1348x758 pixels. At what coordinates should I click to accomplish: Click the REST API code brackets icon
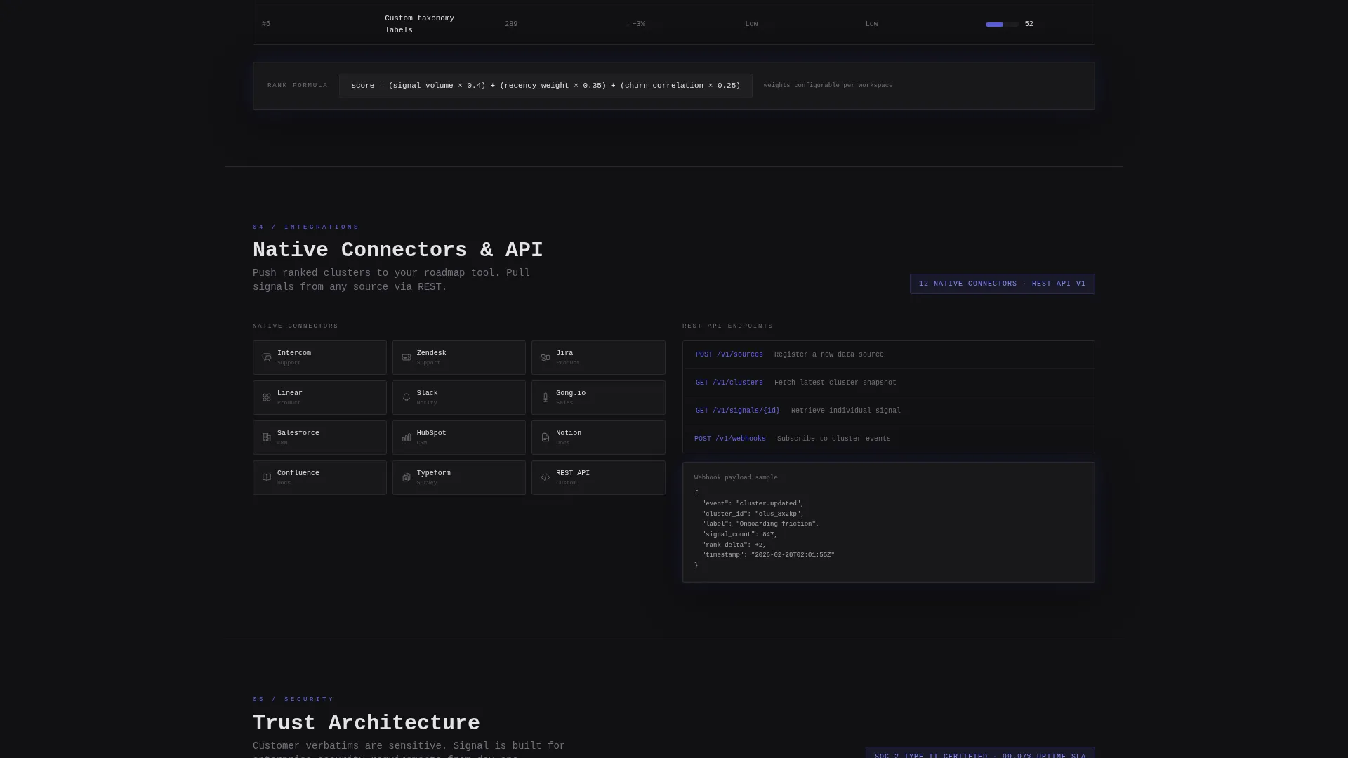tap(546, 477)
